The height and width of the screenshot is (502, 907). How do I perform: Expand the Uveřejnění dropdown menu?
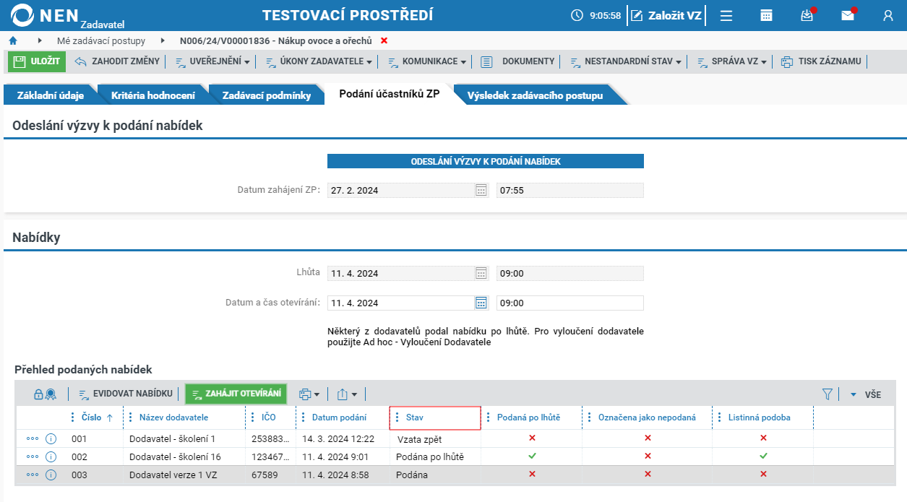[212, 61]
